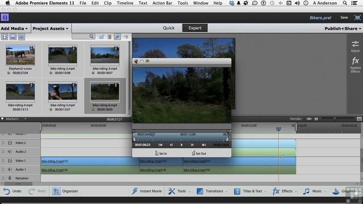Step back one frame in preview window
The width and height of the screenshot is (363, 204).
point(171,145)
